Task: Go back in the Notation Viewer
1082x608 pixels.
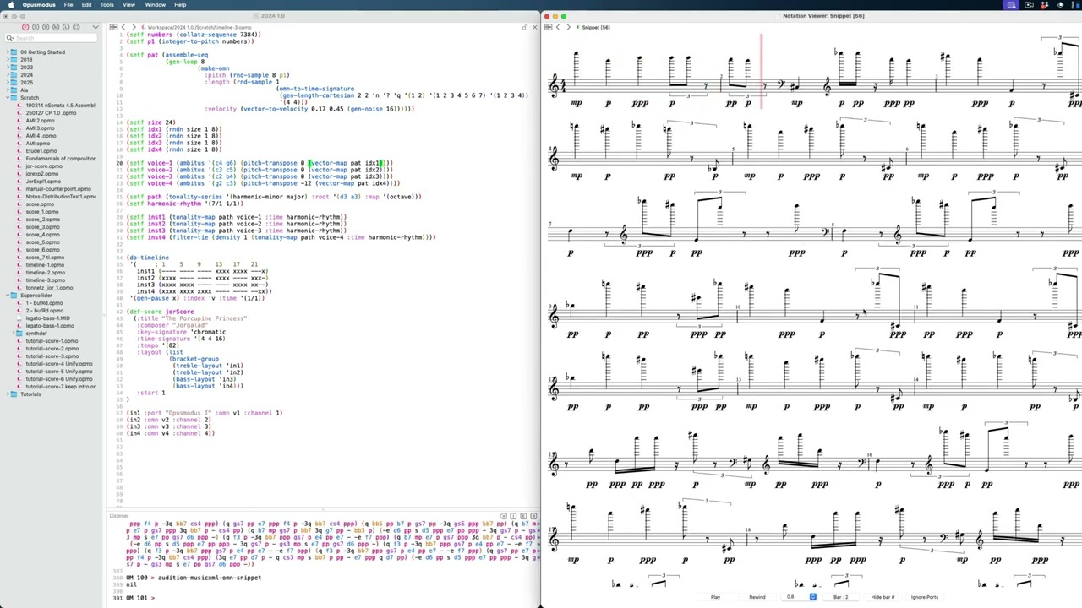Action: (558, 27)
